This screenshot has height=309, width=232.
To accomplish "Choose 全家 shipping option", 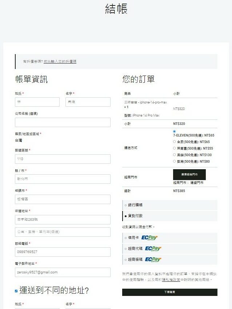I will pyautogui.click(x=175, y=142).
